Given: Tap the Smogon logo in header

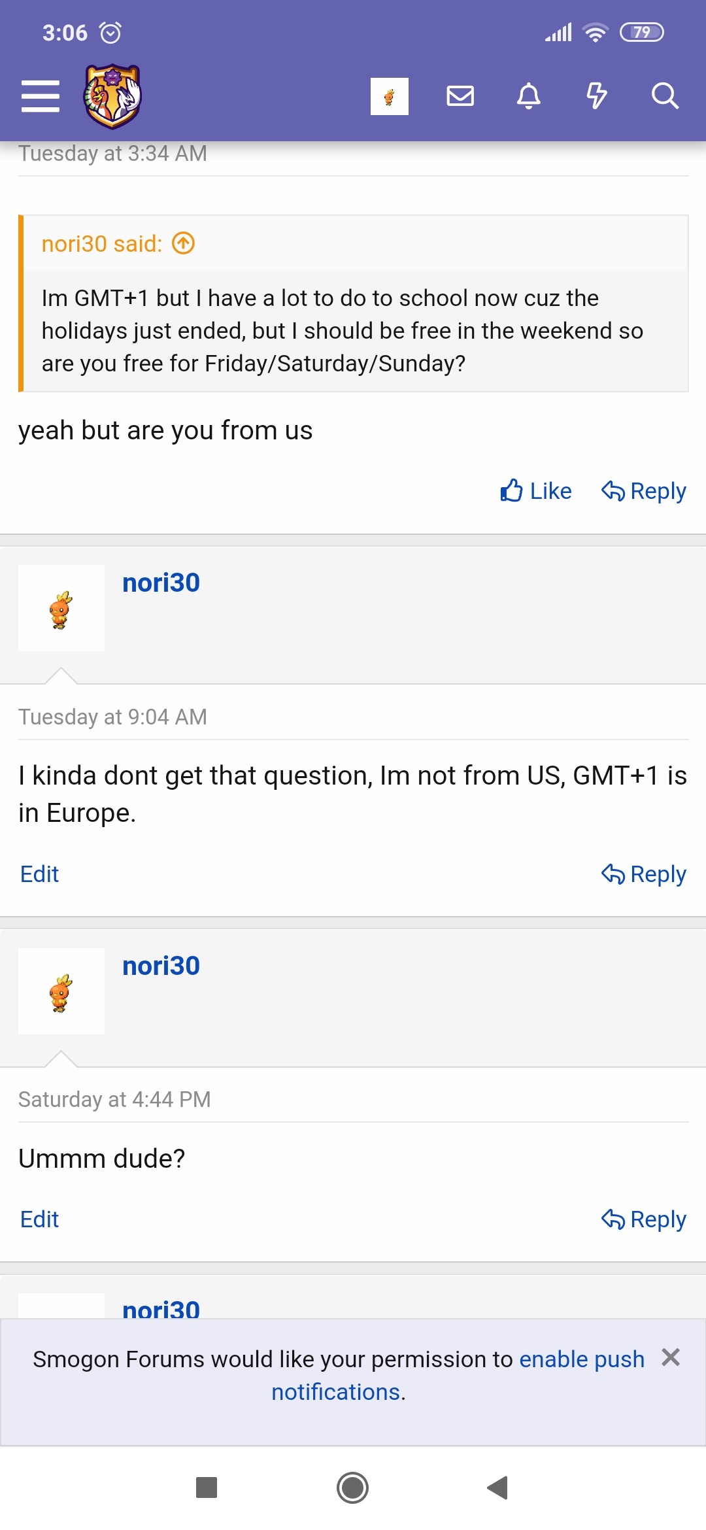Looking at the screenshot, I should click(112, 97).
